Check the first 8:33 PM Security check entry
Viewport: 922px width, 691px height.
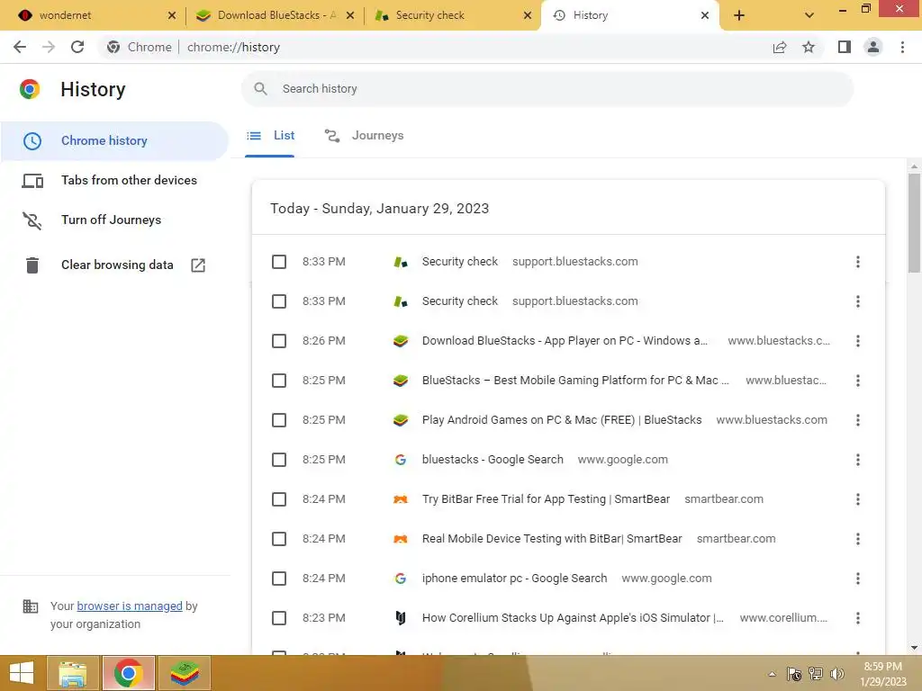279,262
